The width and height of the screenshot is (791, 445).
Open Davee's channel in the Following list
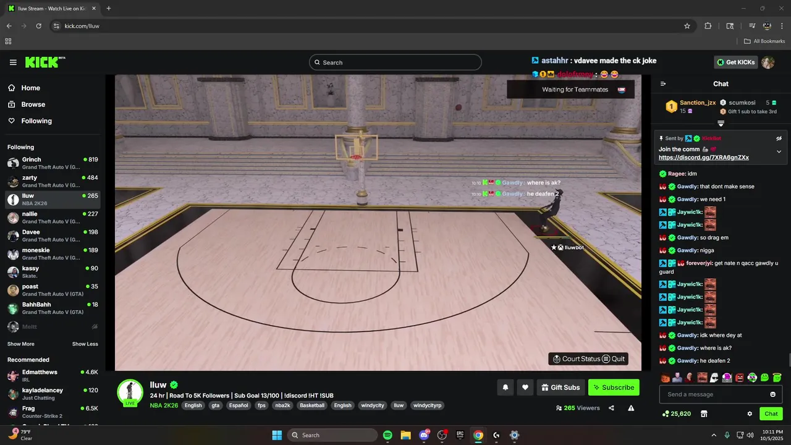click(53, 235)
